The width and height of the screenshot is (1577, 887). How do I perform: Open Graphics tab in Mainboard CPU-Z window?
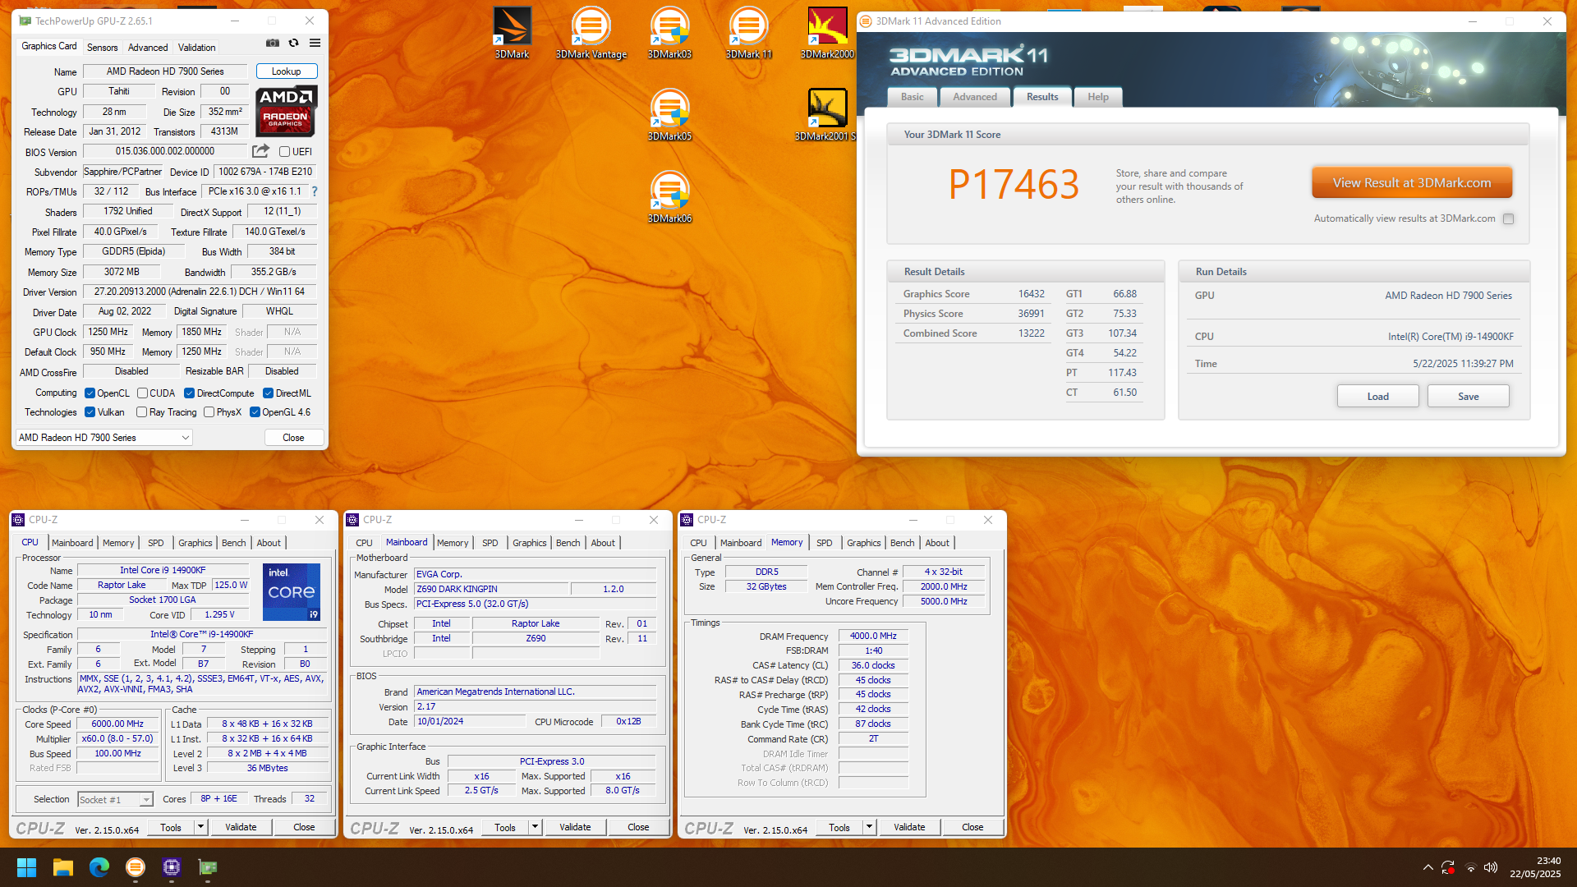[530, 543]
